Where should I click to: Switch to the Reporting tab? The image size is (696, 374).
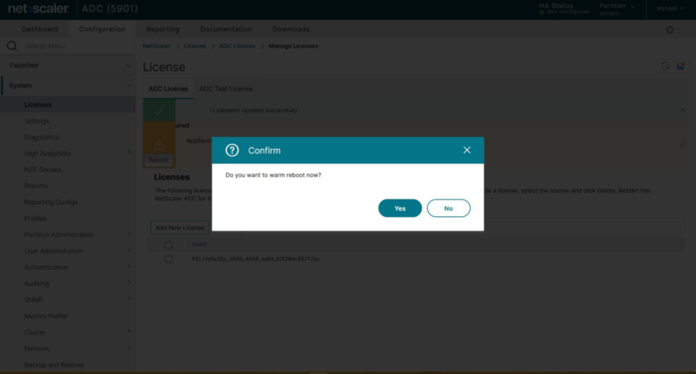click(163, 29)
